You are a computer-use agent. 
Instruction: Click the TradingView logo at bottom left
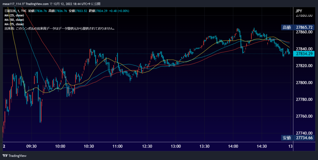click(14, 156)
